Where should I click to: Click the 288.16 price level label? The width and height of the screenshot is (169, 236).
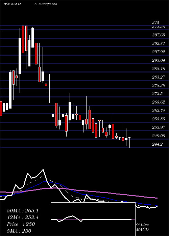159,69
